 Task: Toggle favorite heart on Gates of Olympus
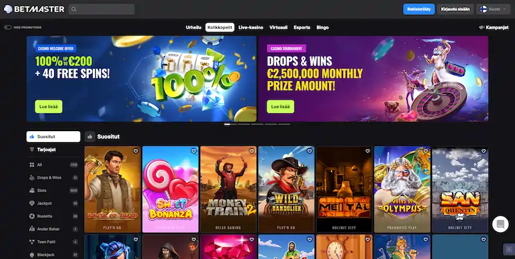point(426,151)
